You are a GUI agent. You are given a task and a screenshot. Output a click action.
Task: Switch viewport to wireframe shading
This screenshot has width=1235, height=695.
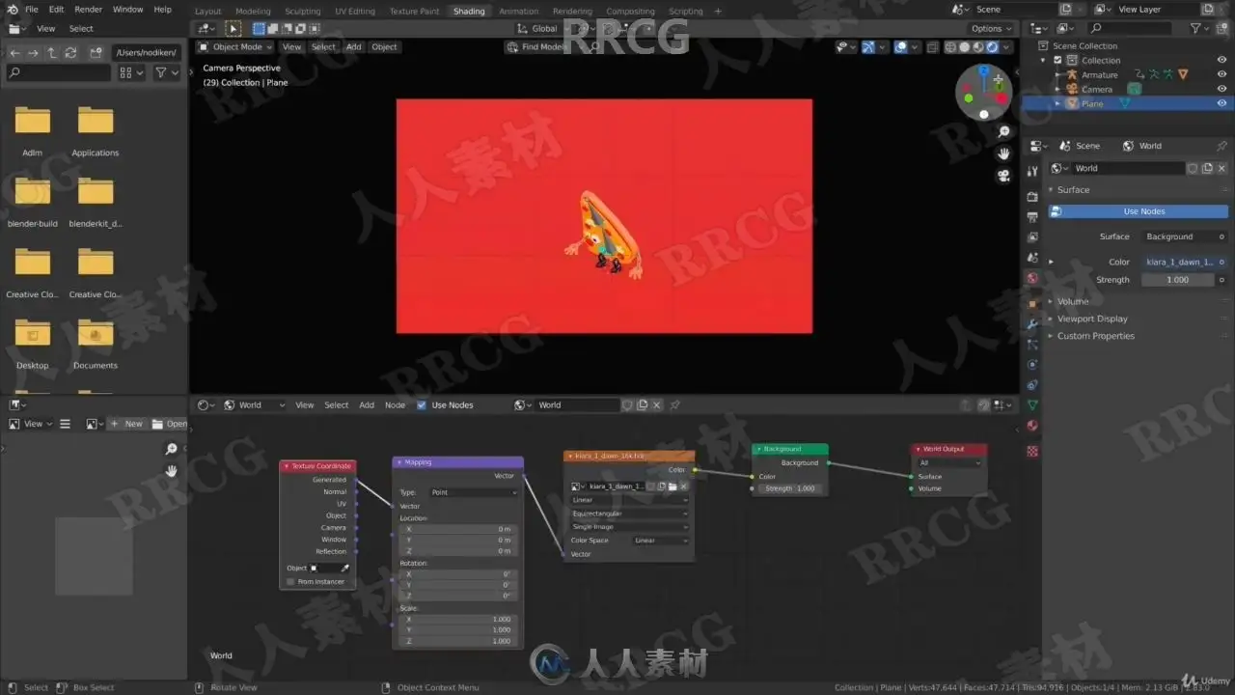point(950,46)
